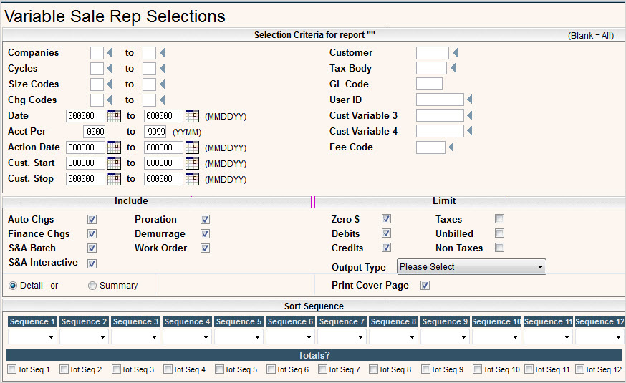Check the Tot Seq 12 checkbox
Screen dimensions: 626x383
tap(579, 369)
